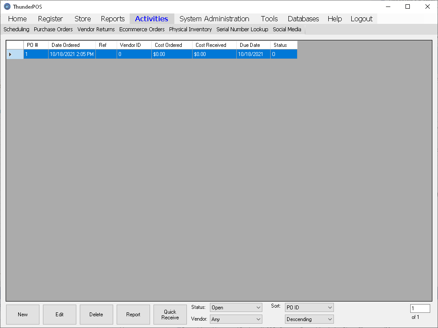Image resolution: width=438 pixels, height=328 pixels.
Task: Click the Quick Receive button
Action: click(170, 315)
